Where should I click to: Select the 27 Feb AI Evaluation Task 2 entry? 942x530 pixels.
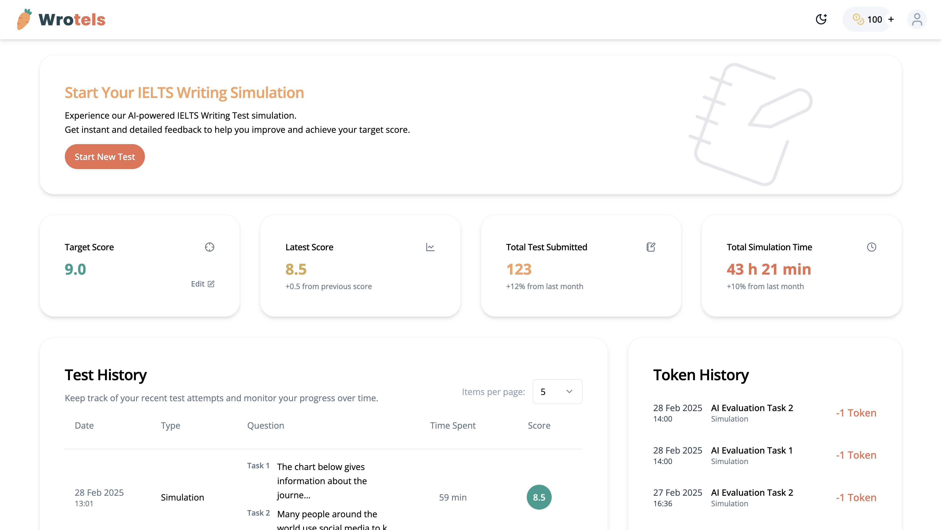pyautogui.click(x=752, y=493)
